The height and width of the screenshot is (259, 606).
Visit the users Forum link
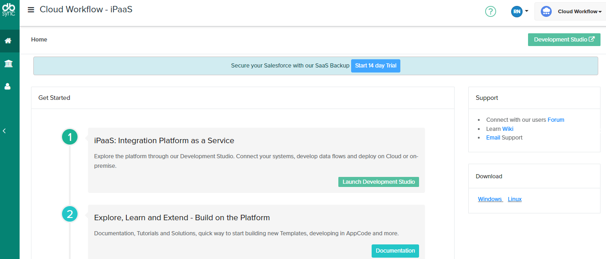(555, 120)
